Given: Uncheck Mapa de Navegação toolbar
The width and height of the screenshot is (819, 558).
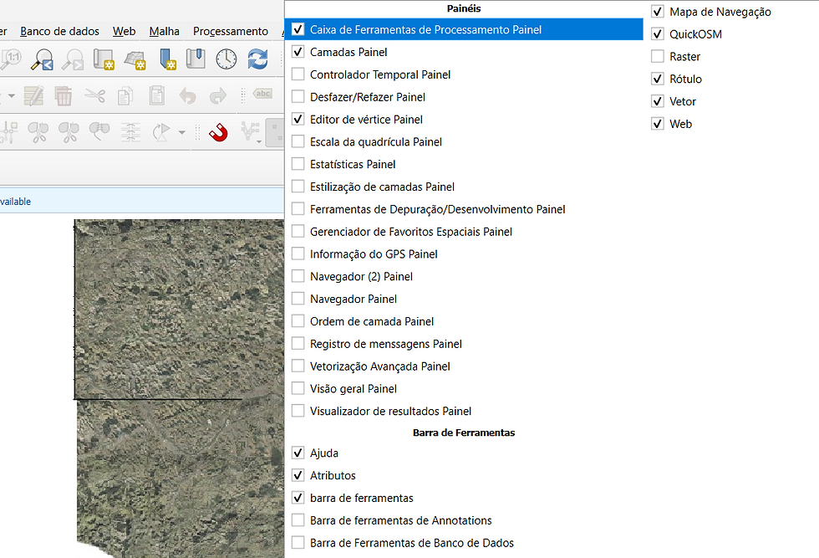Looking at the screenshot, I should click(658, 12).
